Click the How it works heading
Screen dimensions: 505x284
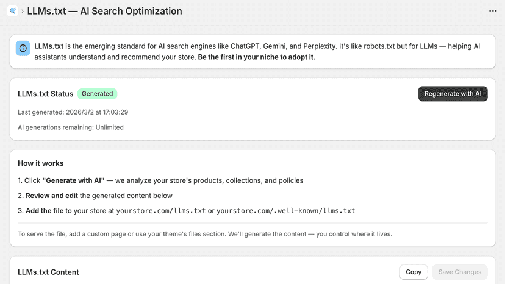pos(41,163)
